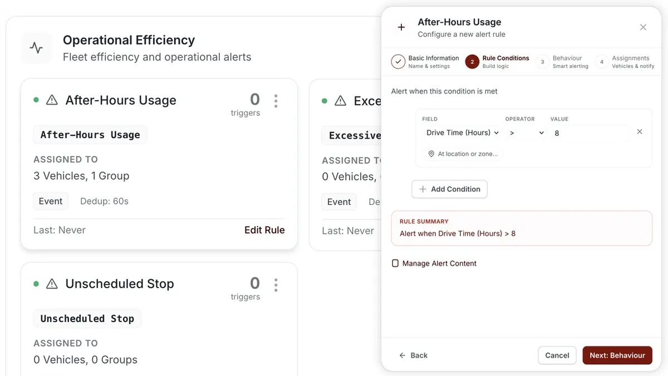Click the Value input field containing 8
Image resolution: width=668 pixels, height=376 pixels.
[590, 133]
